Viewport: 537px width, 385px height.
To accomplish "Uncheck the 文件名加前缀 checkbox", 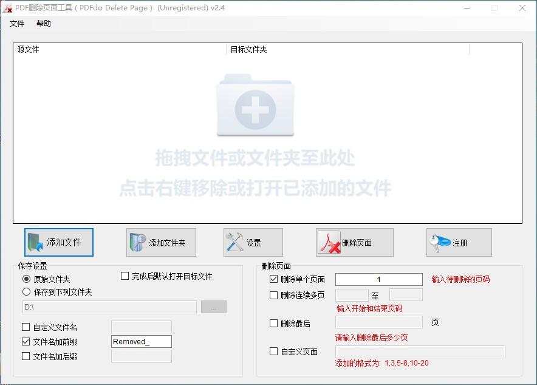I will point(26,341).
